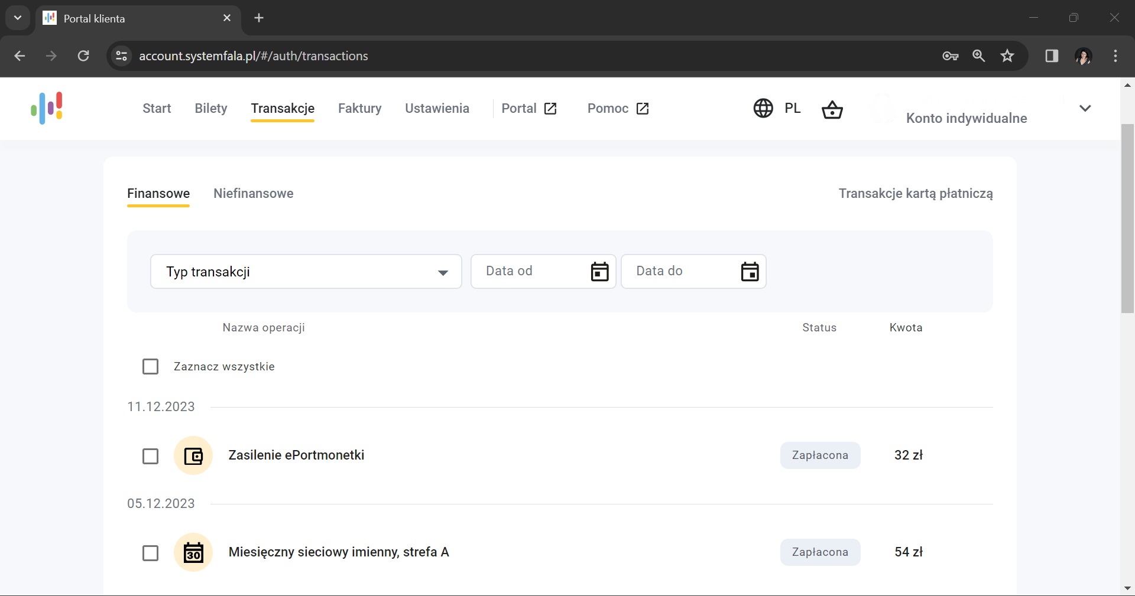Select the Zasilenie ePortmonetki transaction checkbox

click(151, 456)
